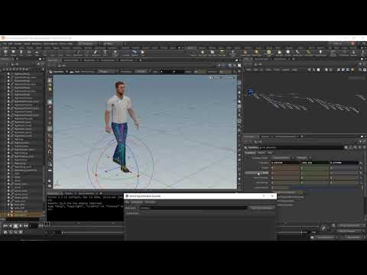Stop playback with the square button

[x=15, y=225]
